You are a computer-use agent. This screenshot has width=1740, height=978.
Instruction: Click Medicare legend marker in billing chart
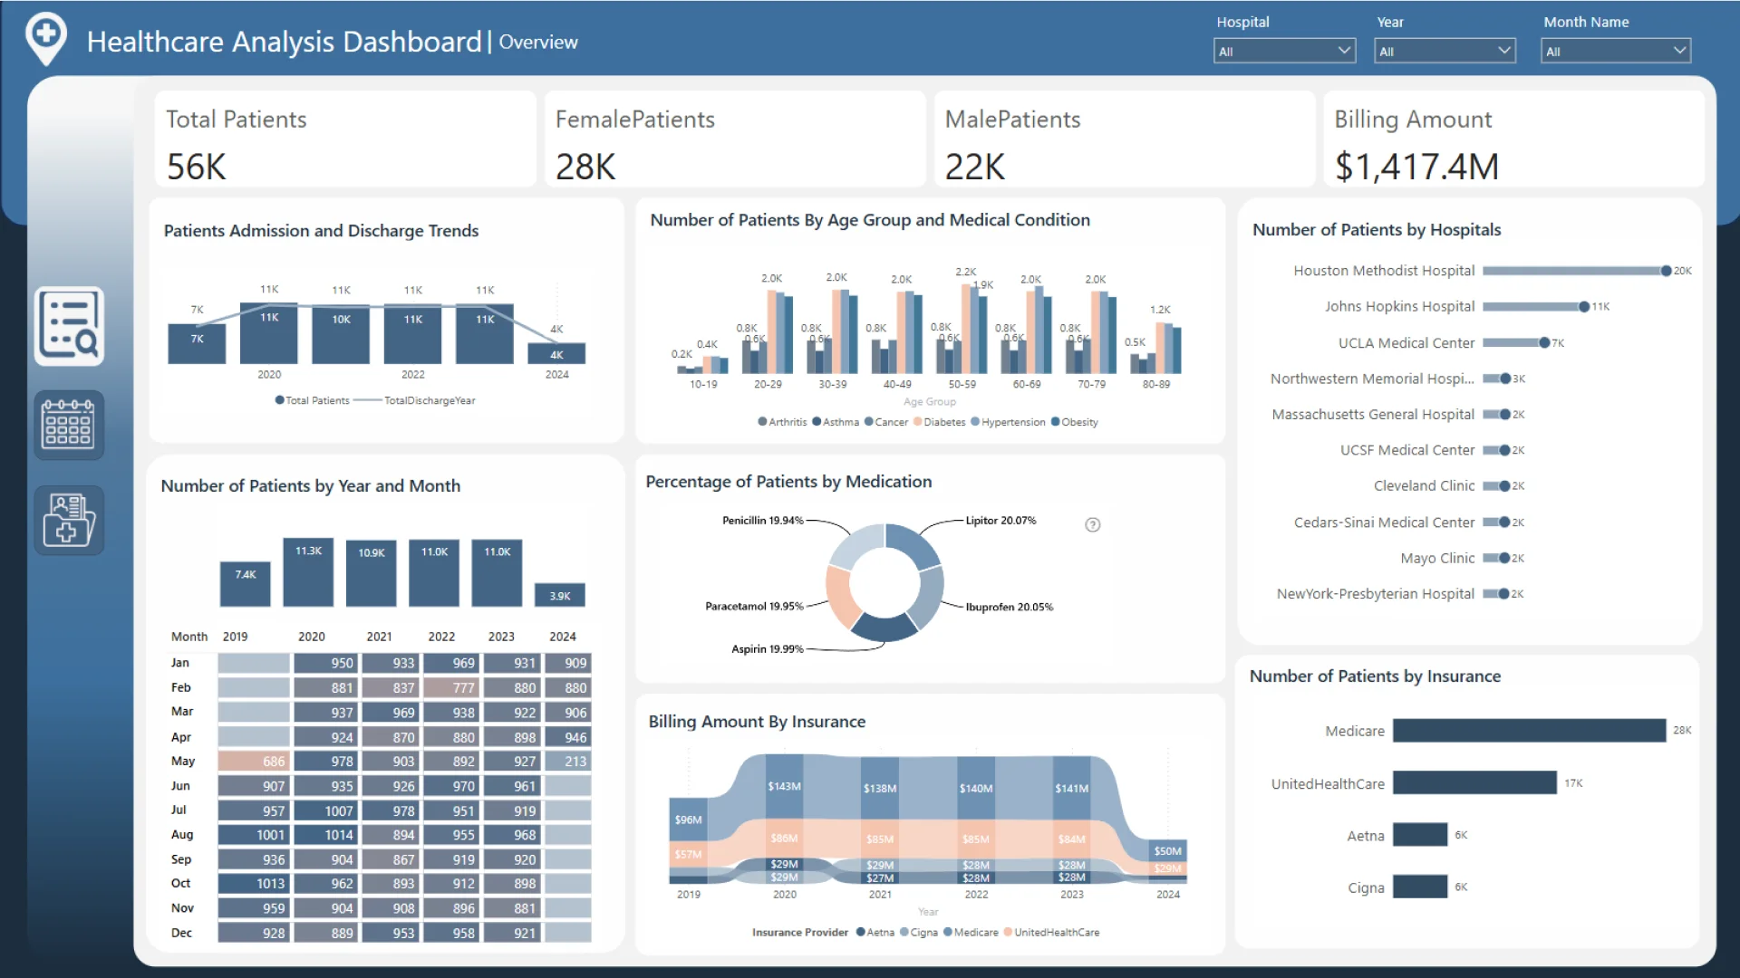point(948,933)
